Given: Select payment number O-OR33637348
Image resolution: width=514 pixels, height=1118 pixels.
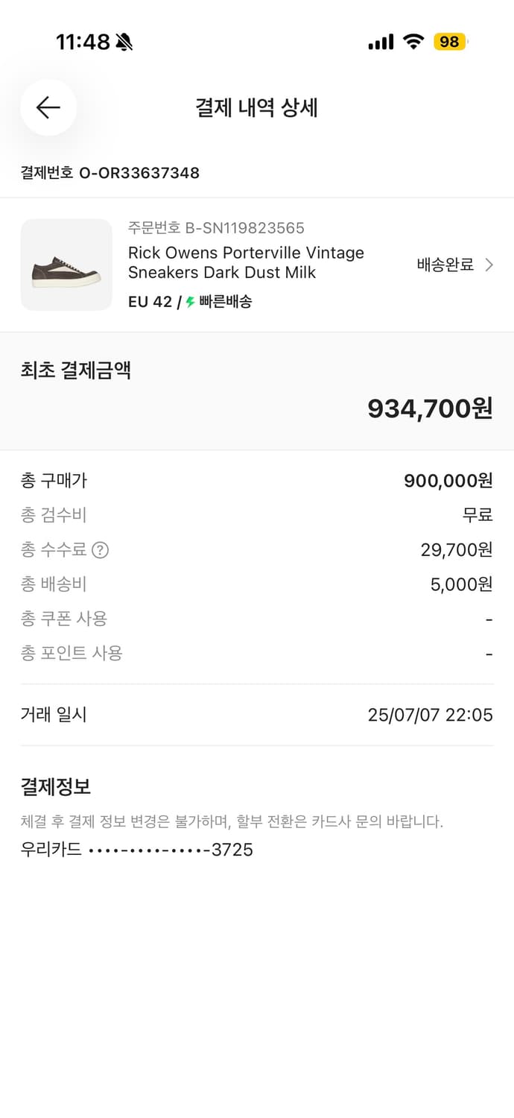Looking at the screenshot, I should 109,172.
